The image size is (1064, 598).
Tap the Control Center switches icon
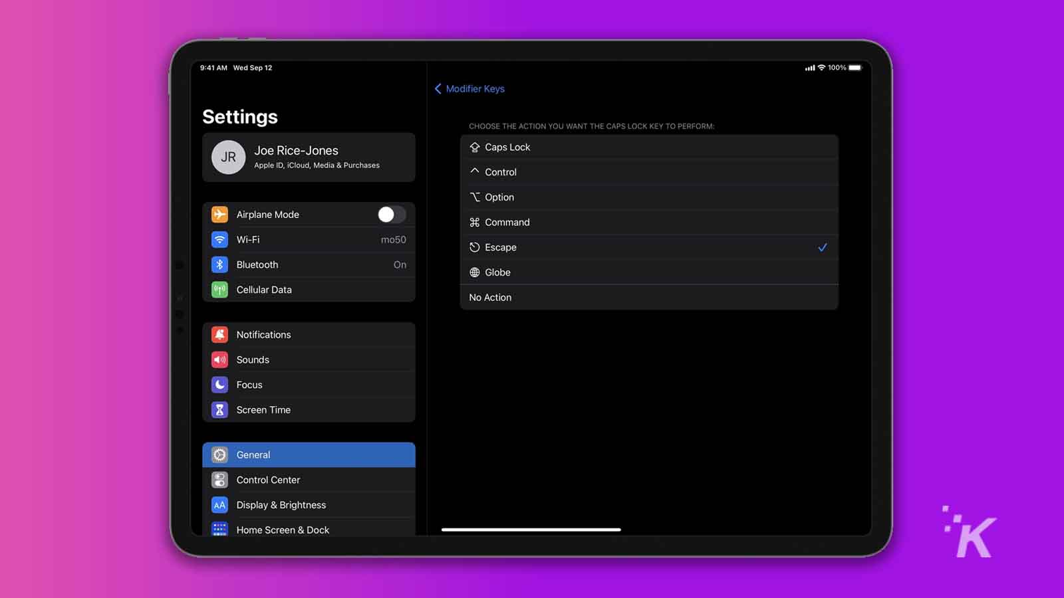point(219,480)
